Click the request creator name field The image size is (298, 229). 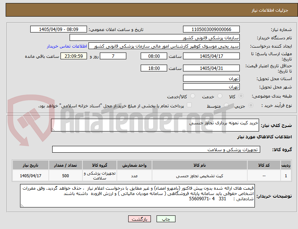(x=164, y=46)
